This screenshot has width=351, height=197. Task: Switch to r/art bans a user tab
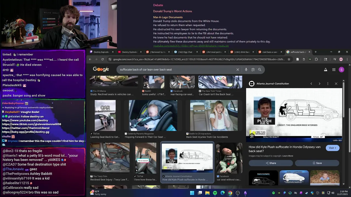(x=270, y=52)
